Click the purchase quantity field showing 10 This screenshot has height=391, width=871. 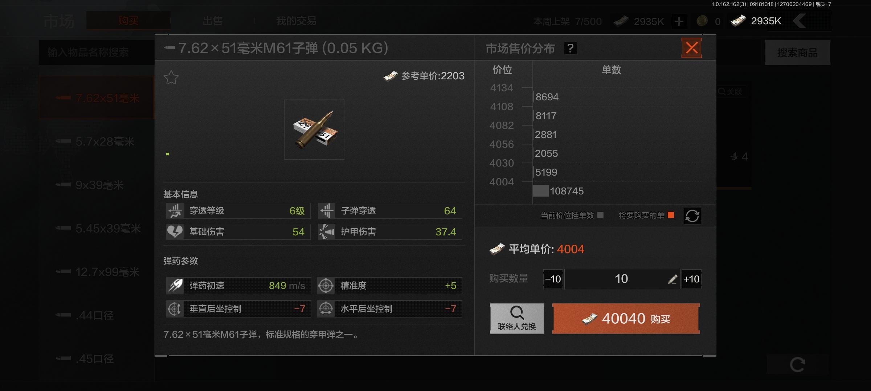click(622, 279)
